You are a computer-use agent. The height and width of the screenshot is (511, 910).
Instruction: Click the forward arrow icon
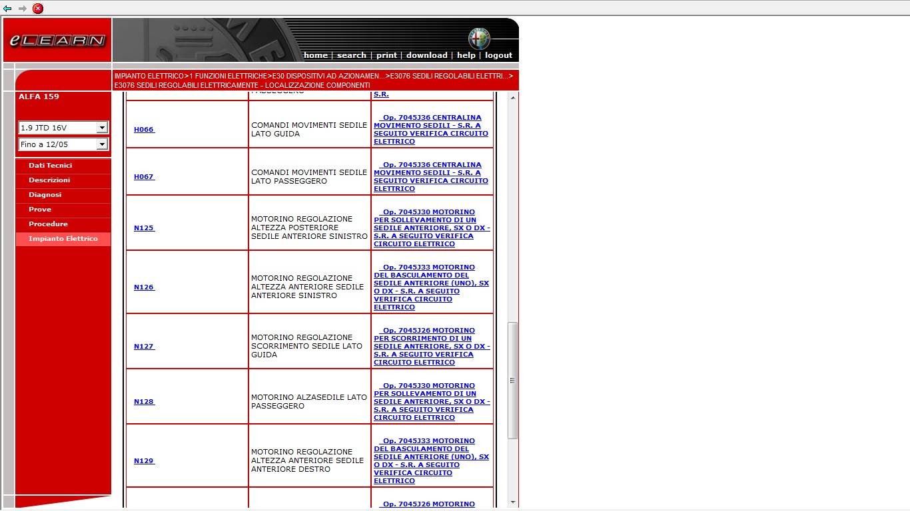click(22, 9)
